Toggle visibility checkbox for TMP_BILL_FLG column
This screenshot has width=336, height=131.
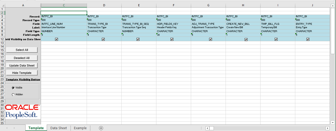tap(276, 39)
